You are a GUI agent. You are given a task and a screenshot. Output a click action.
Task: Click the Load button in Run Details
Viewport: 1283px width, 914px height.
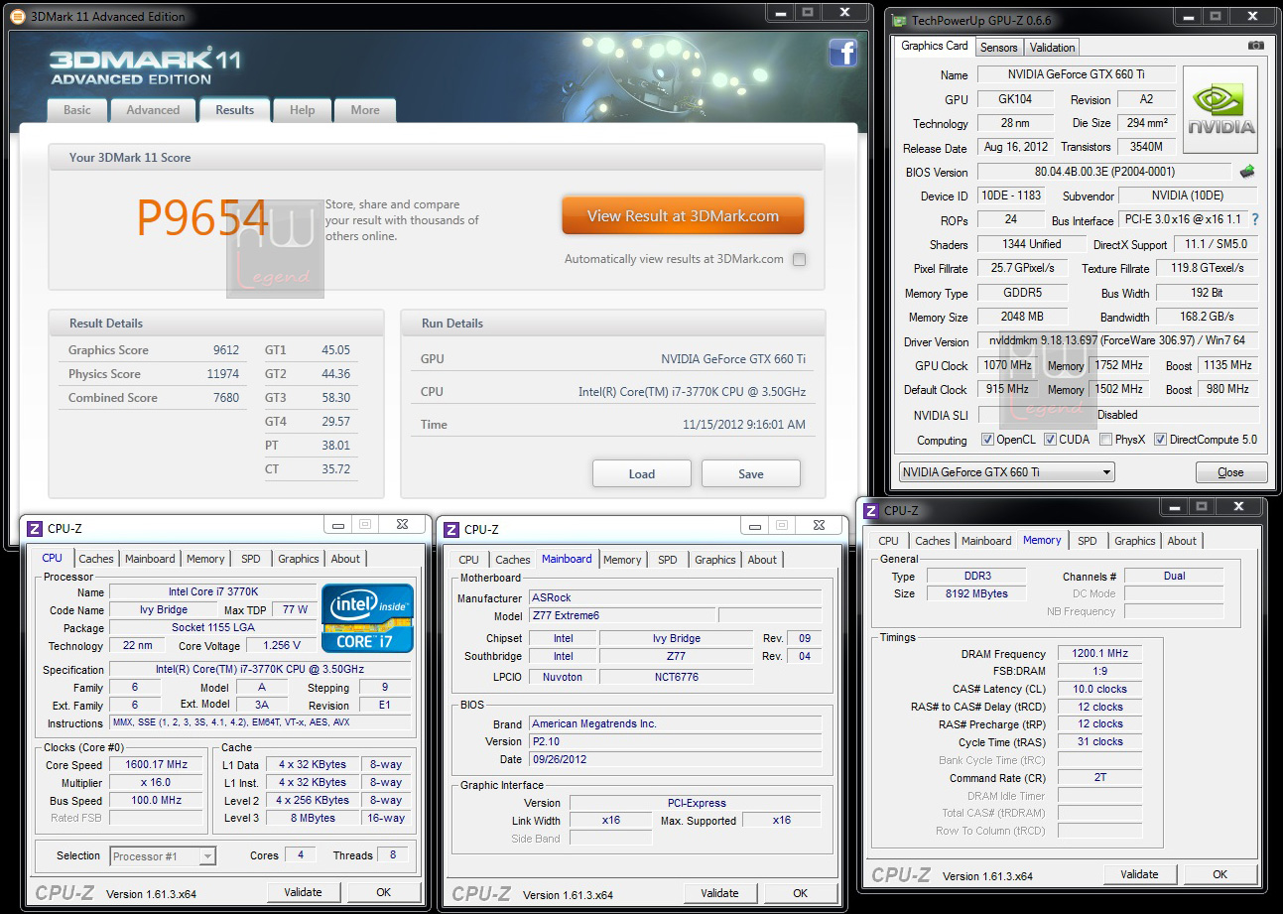click(642, 473)
